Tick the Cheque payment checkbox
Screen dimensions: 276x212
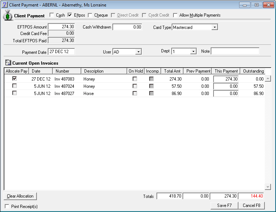point(90,15)
